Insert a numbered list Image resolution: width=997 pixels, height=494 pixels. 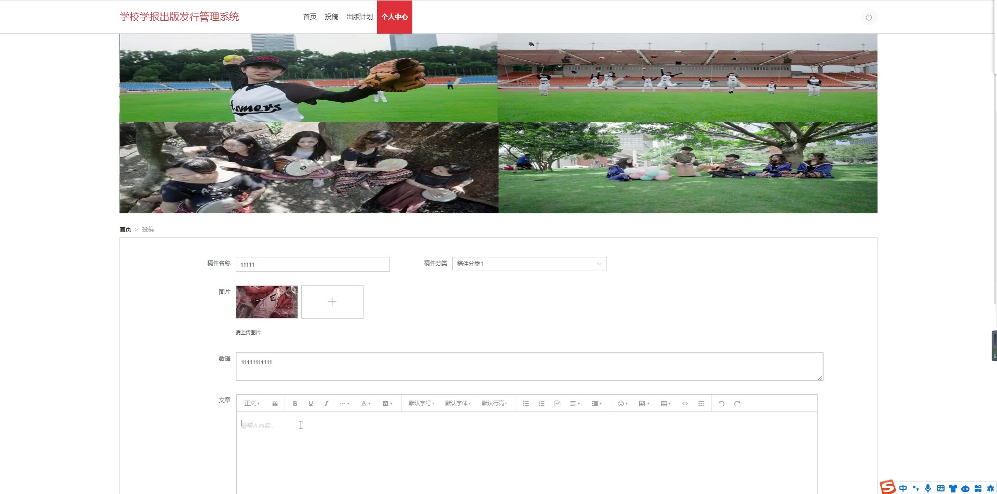click(x=541, y=404)
